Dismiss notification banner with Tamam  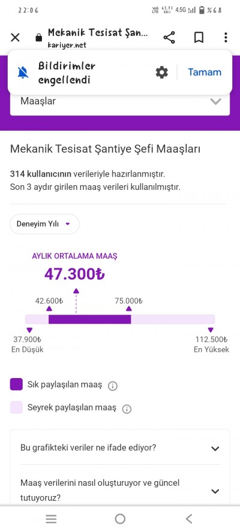coord(205,72)
